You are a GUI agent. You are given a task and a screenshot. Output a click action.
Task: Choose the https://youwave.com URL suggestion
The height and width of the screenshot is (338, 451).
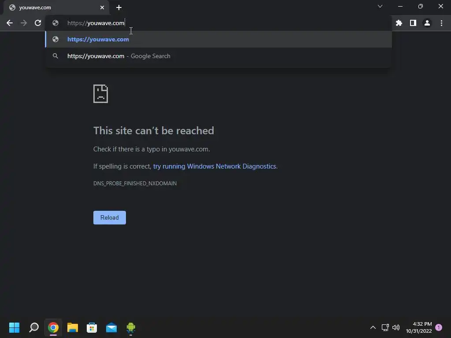pyautogui.click(x=218, y=39)
